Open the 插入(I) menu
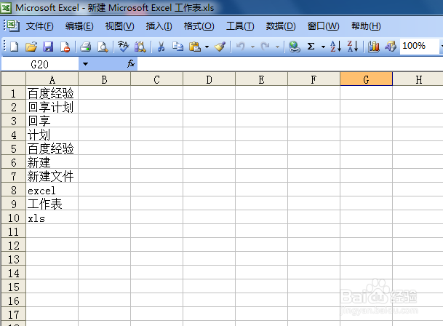The width and height of the screenshot is (443, 326). click(x=159, y=26)
